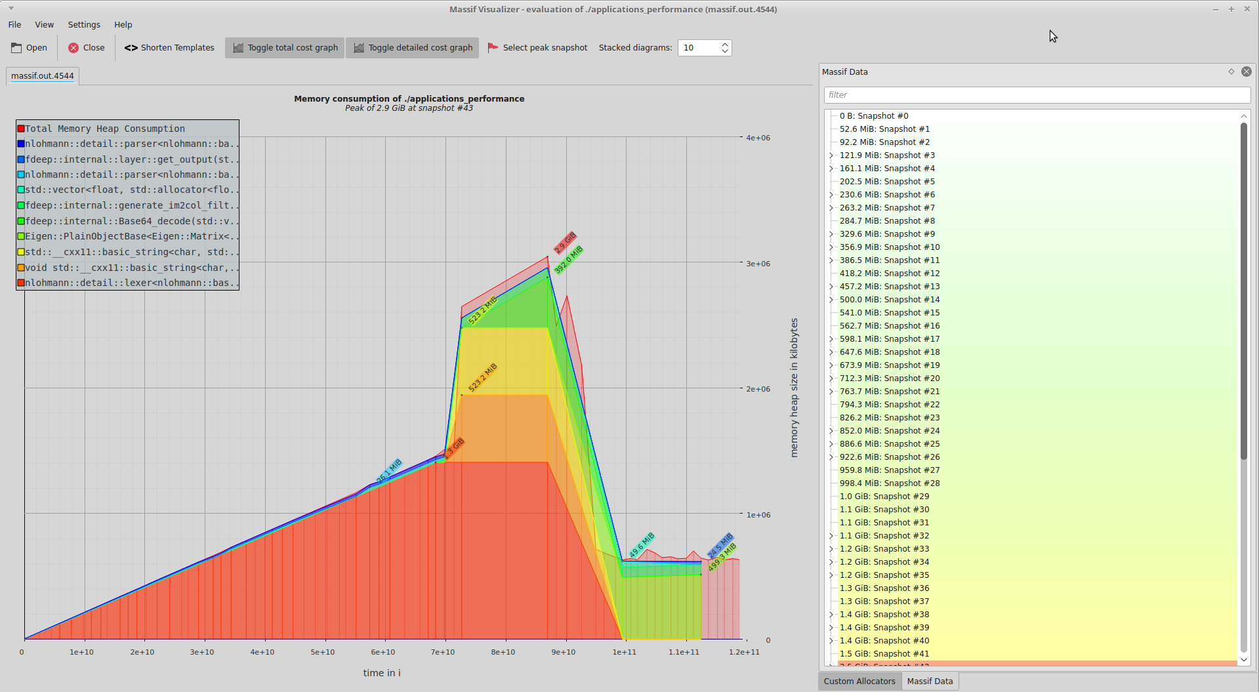Expand the 263.2 MiB Snapshot #7 node
The image size is (1259, 692).
pos(831,208)
